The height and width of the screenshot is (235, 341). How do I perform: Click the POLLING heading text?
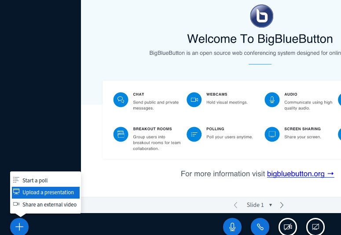click(x=215, y=129)
